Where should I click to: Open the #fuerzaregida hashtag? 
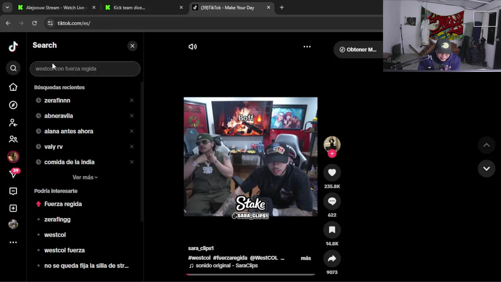pos(230,258)
